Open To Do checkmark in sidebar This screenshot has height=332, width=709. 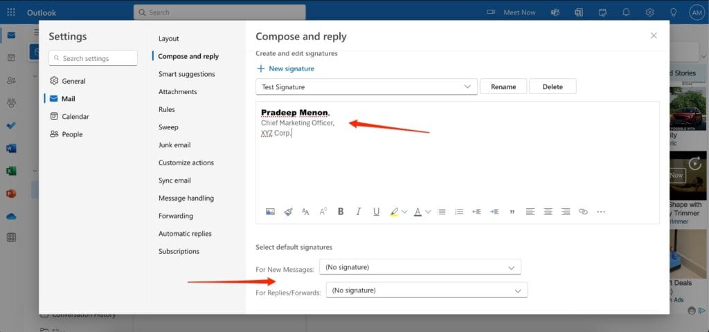pyautogui.click(x=11, y=126)
